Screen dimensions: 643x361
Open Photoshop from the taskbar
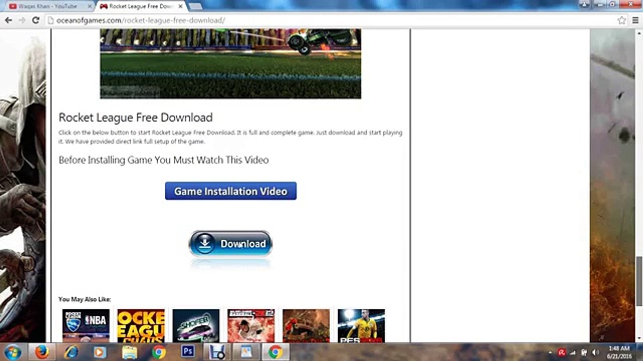click(x=188, y=352)
